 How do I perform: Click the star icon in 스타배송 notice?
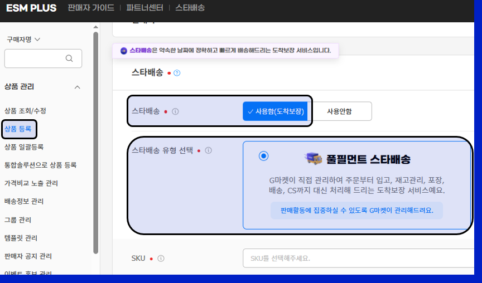(124, 51)
